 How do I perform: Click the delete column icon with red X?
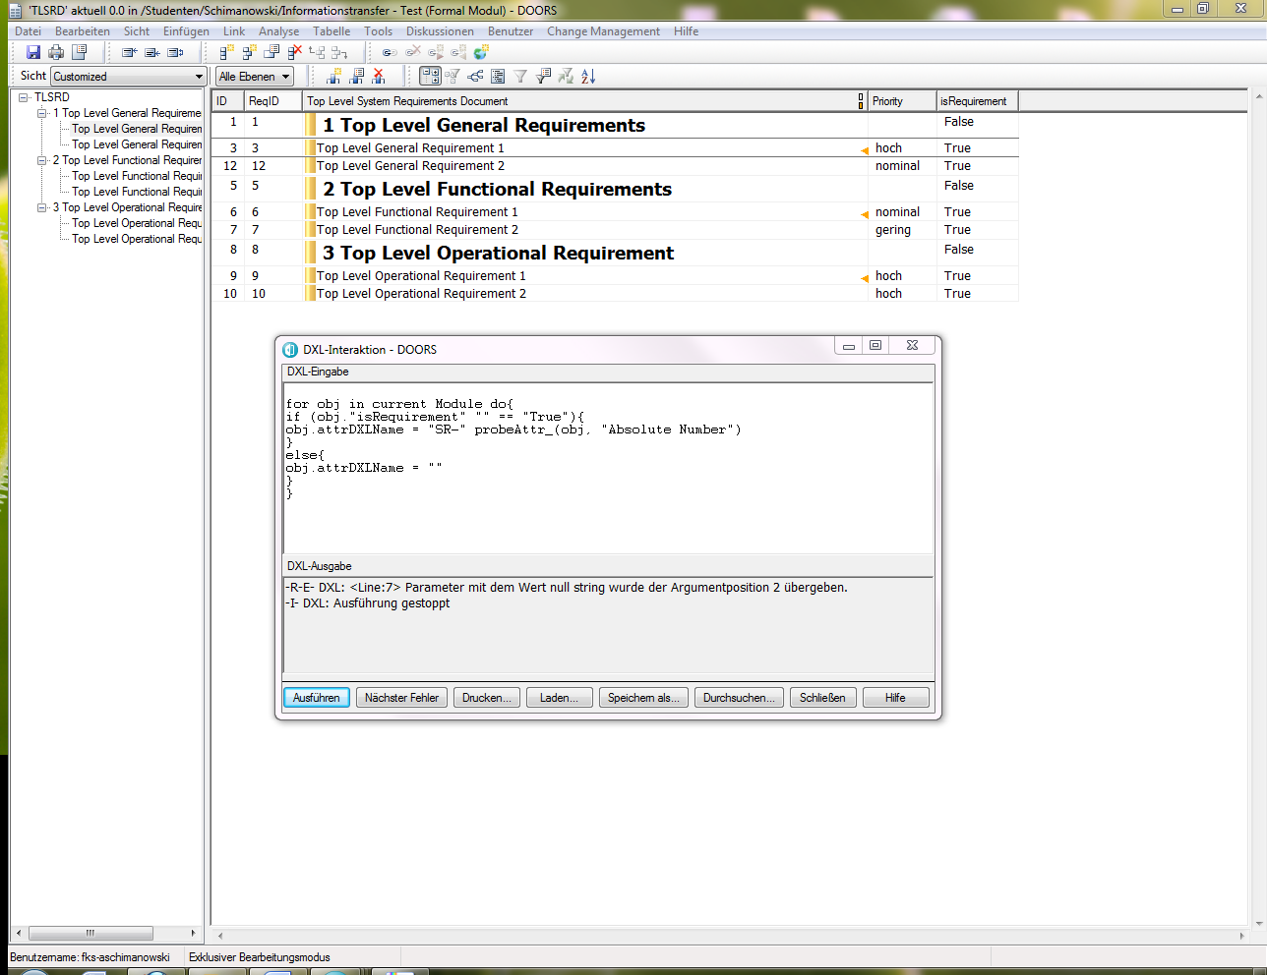379,76
